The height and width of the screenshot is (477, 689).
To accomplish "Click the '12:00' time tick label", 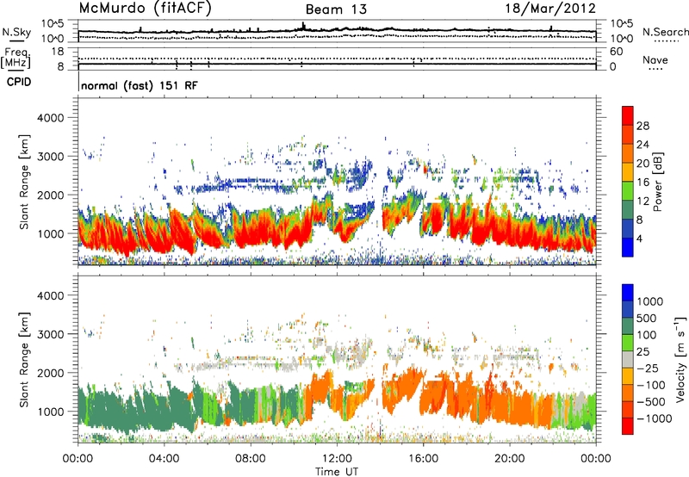I will [x=337, y=459].
